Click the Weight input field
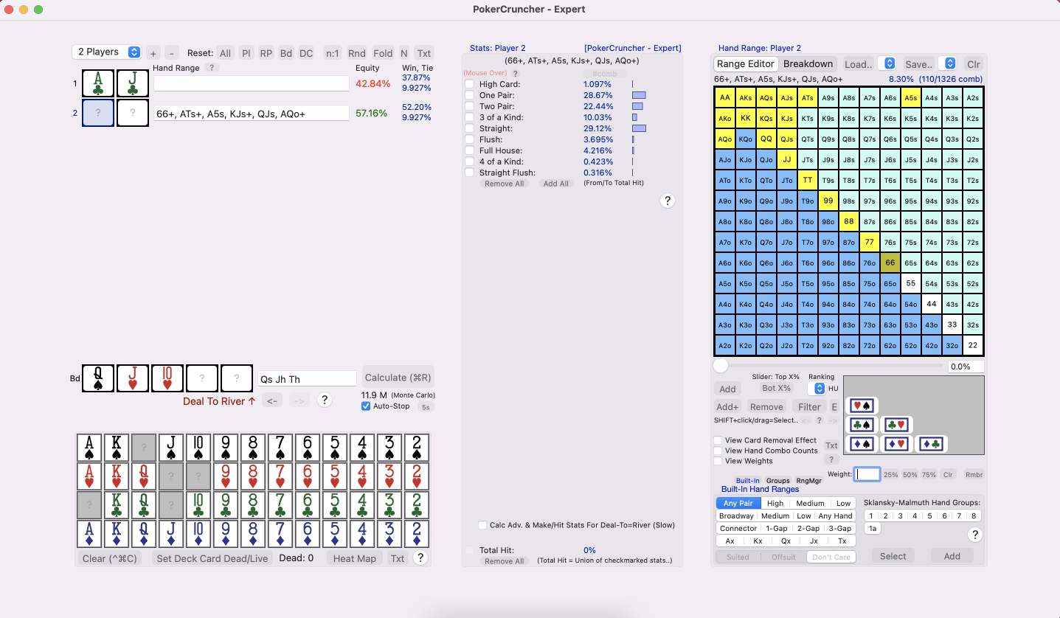Image resolution: width=1060 pixels, height=618 pixels. click(867, 474)
